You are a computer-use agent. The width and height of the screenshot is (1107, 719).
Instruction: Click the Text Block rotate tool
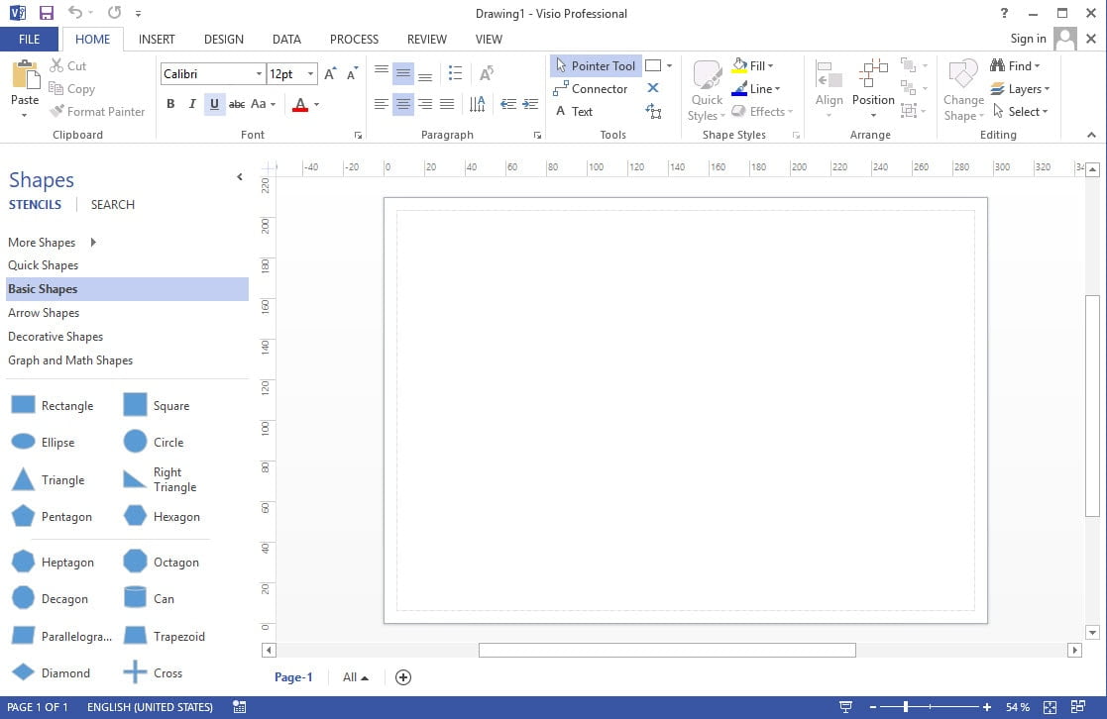654,112
